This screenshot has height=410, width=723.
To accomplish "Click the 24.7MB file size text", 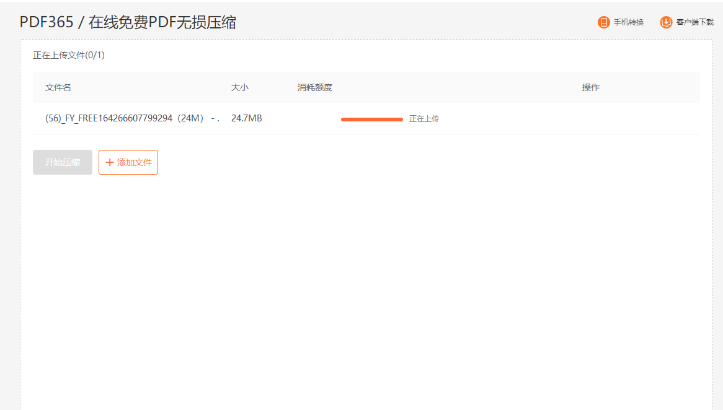I will coord(246,118).
